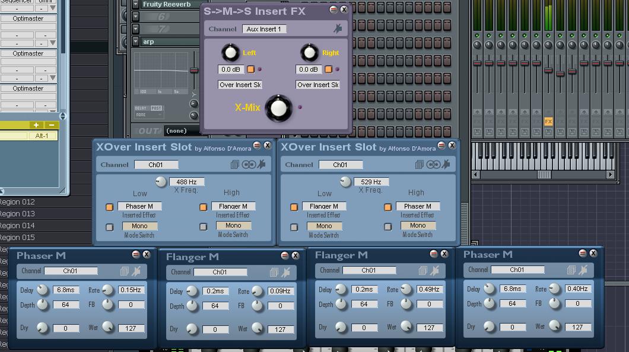Click the up-down arrows icon above the plus button

point(62,116)
